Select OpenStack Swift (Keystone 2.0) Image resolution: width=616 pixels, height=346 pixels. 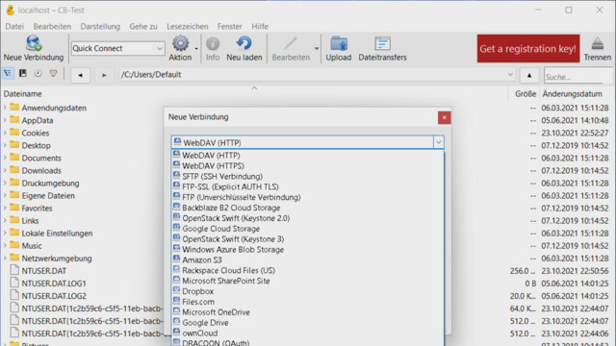[308, 218]
